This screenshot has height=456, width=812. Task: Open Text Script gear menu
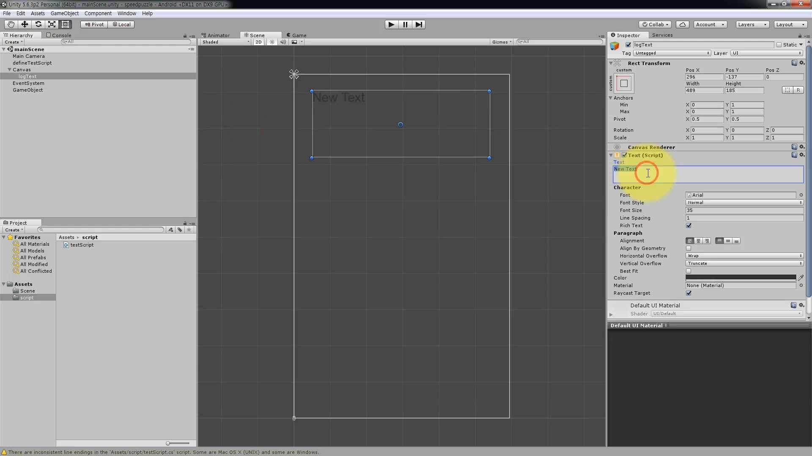(802, 155)
